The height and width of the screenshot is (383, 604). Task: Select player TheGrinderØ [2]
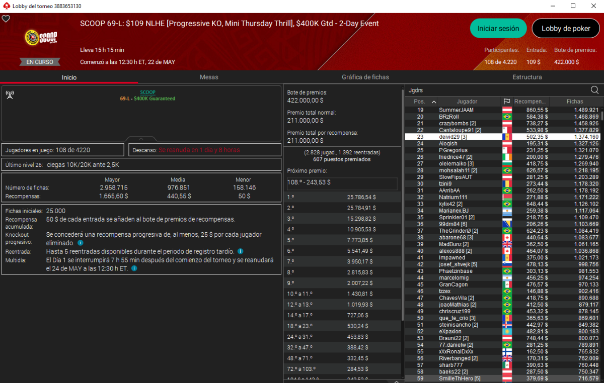point(503,231)
